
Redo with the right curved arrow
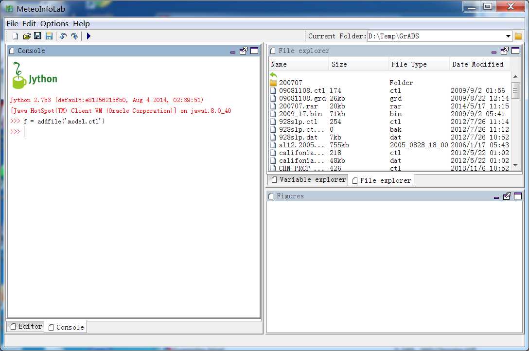coord(74,36)
